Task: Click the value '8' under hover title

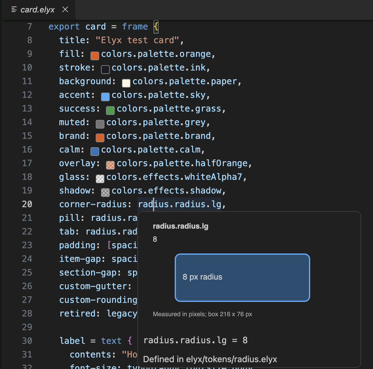Action: (155, 239)
